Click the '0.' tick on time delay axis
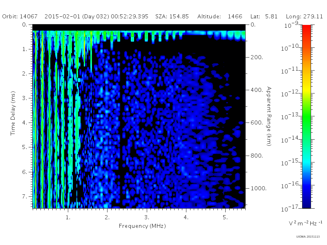 [25, 24]
